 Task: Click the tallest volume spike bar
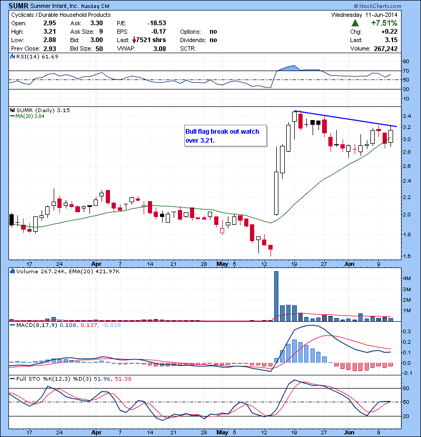point(276,296)
